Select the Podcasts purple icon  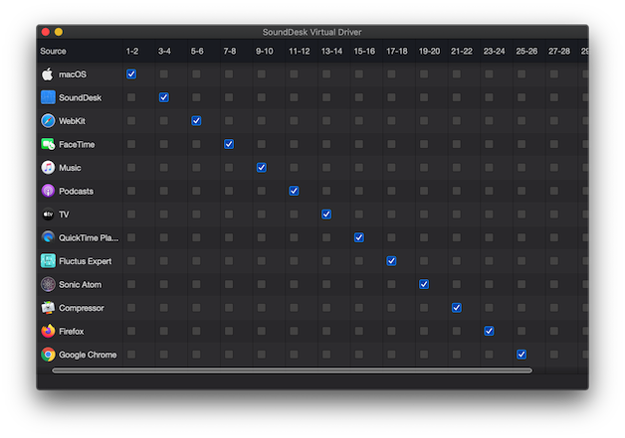[x=47, y=191]
